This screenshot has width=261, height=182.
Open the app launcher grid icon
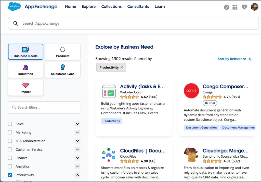pyautogui.click(x=235, y=7)
